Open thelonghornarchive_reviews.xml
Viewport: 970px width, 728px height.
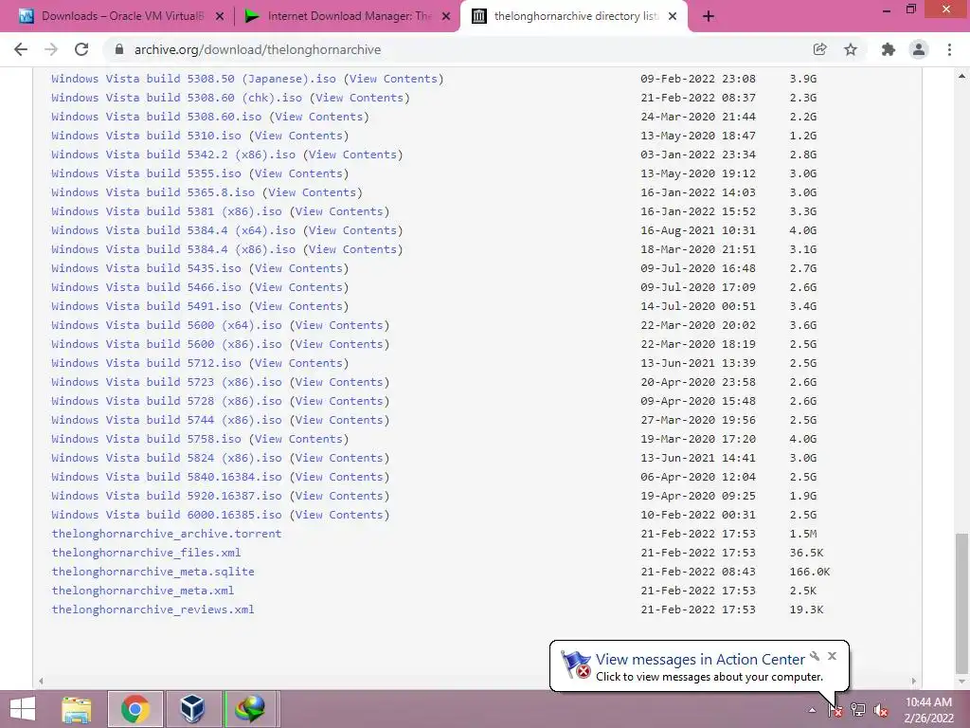153,610
